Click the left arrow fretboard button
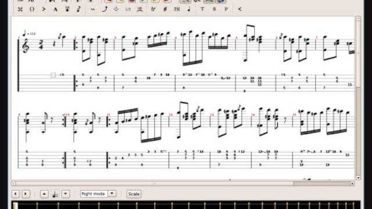Viewport: 372px width, 209px height. click(x=16, y=194)
